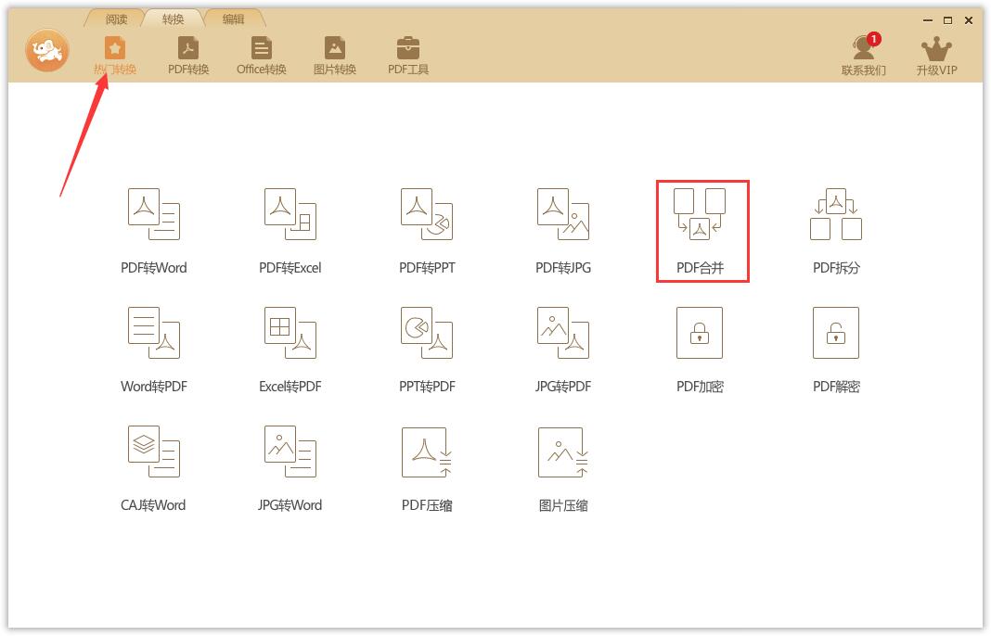
Task: Switch to the 阅读 (Read) tab
Action: click(112, 17)
